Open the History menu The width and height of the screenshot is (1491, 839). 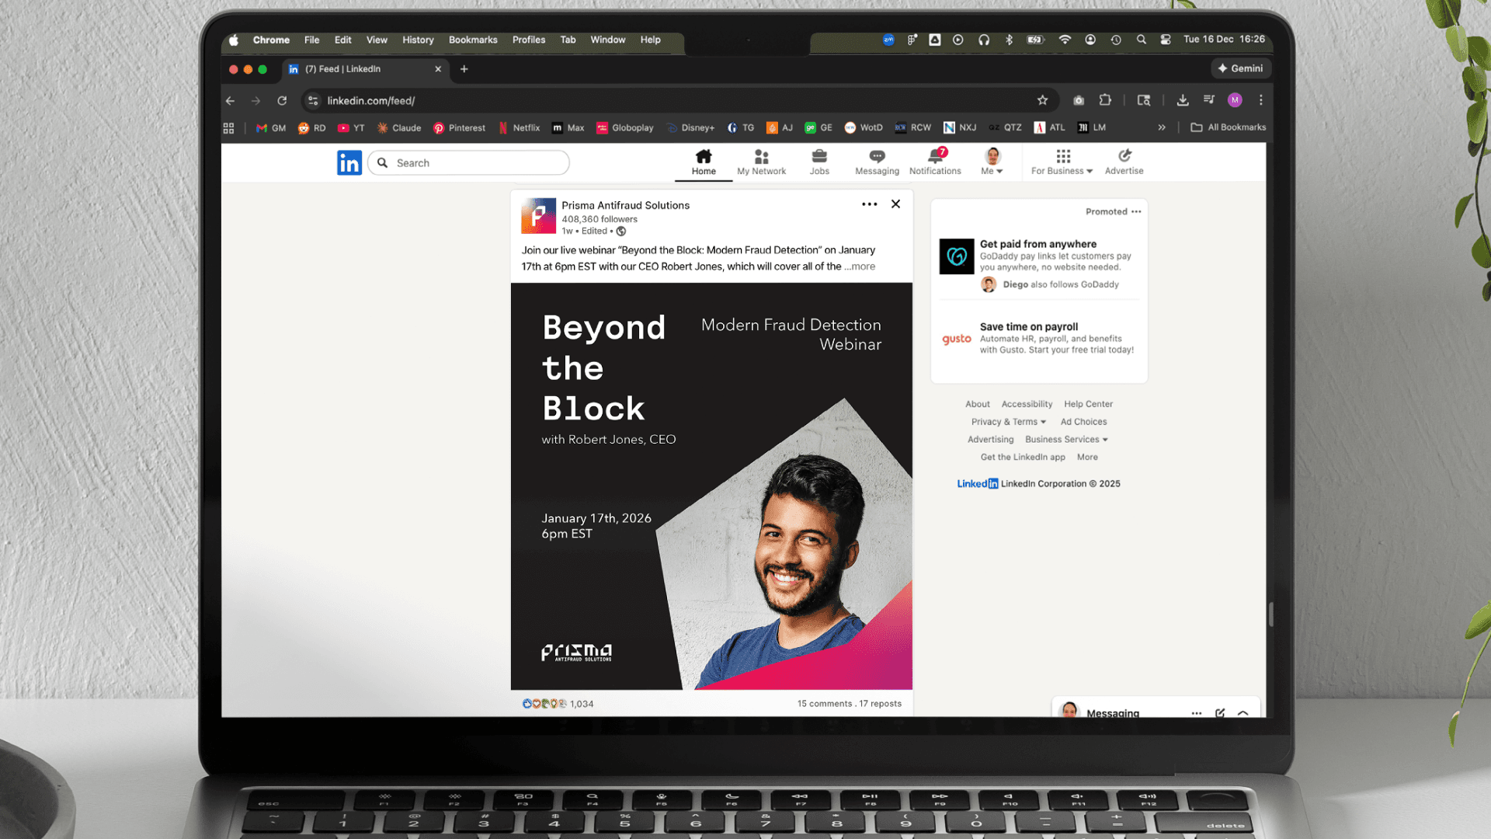tap(418, 40)
